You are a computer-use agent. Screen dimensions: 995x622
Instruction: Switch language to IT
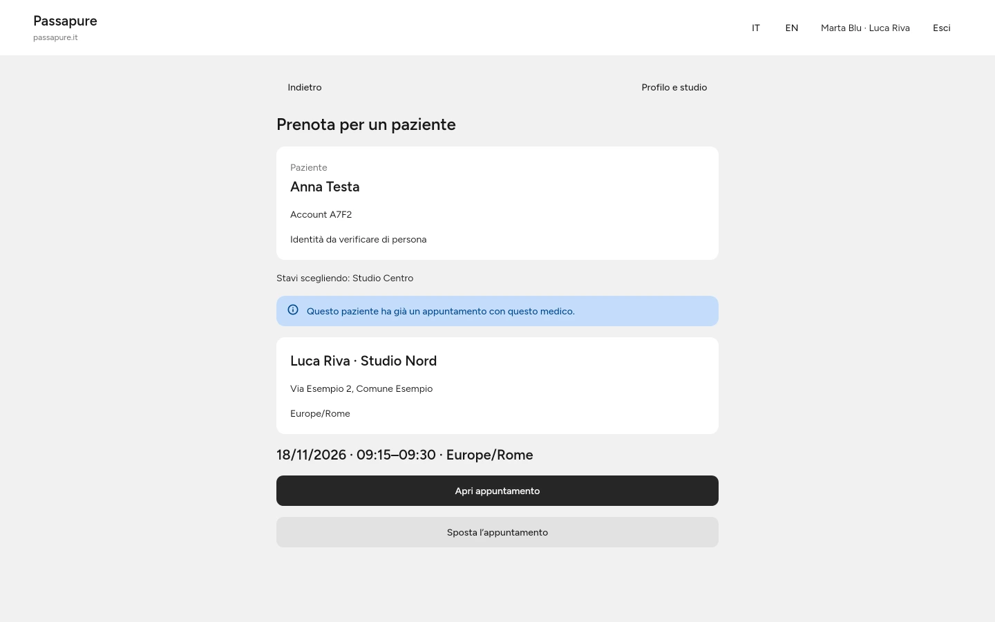(756, 28)
